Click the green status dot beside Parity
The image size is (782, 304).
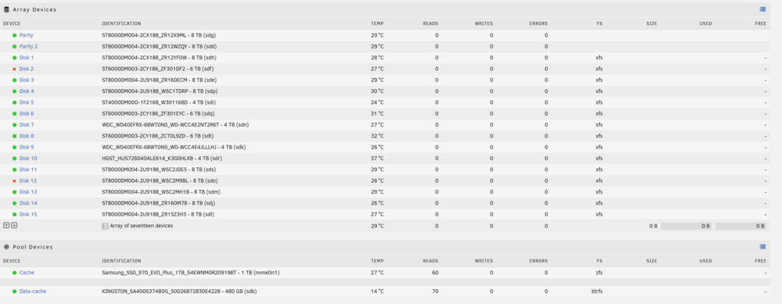(14, 35)
